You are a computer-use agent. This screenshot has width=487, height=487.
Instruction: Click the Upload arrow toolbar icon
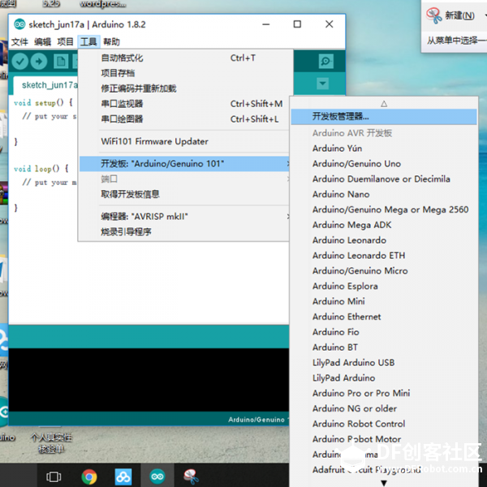(x=38, y=62)
